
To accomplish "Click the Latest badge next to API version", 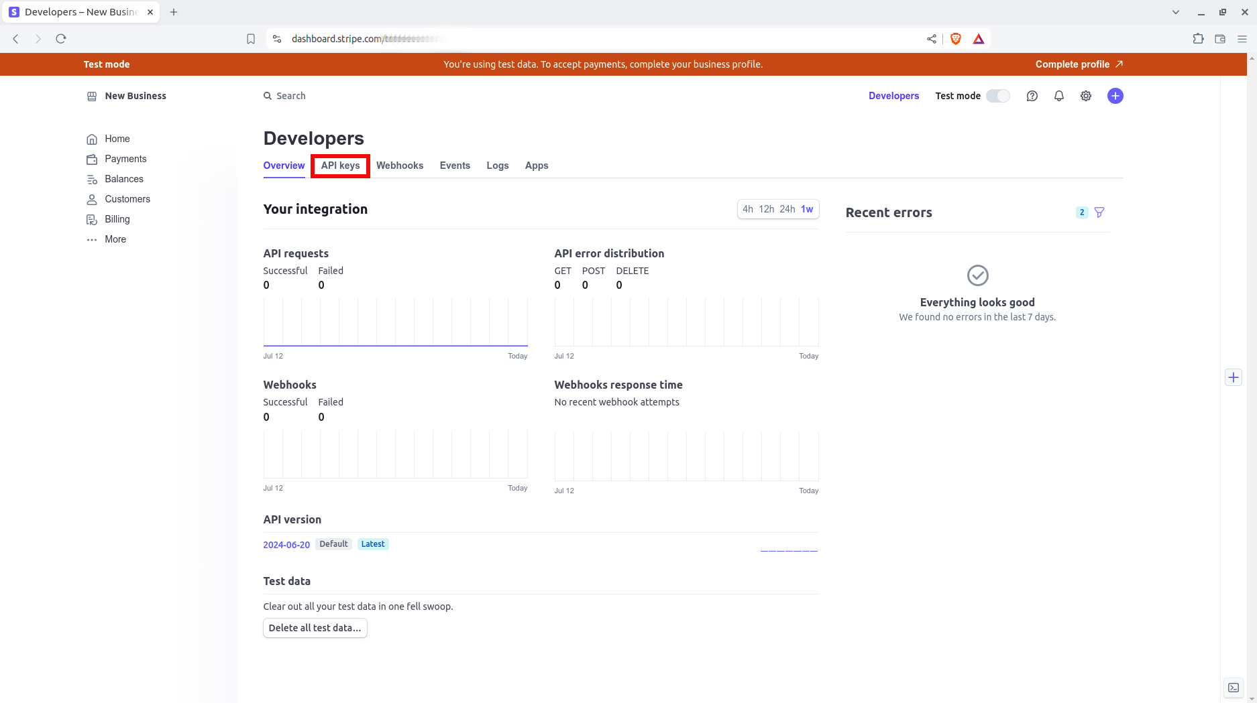I will 373,544.
